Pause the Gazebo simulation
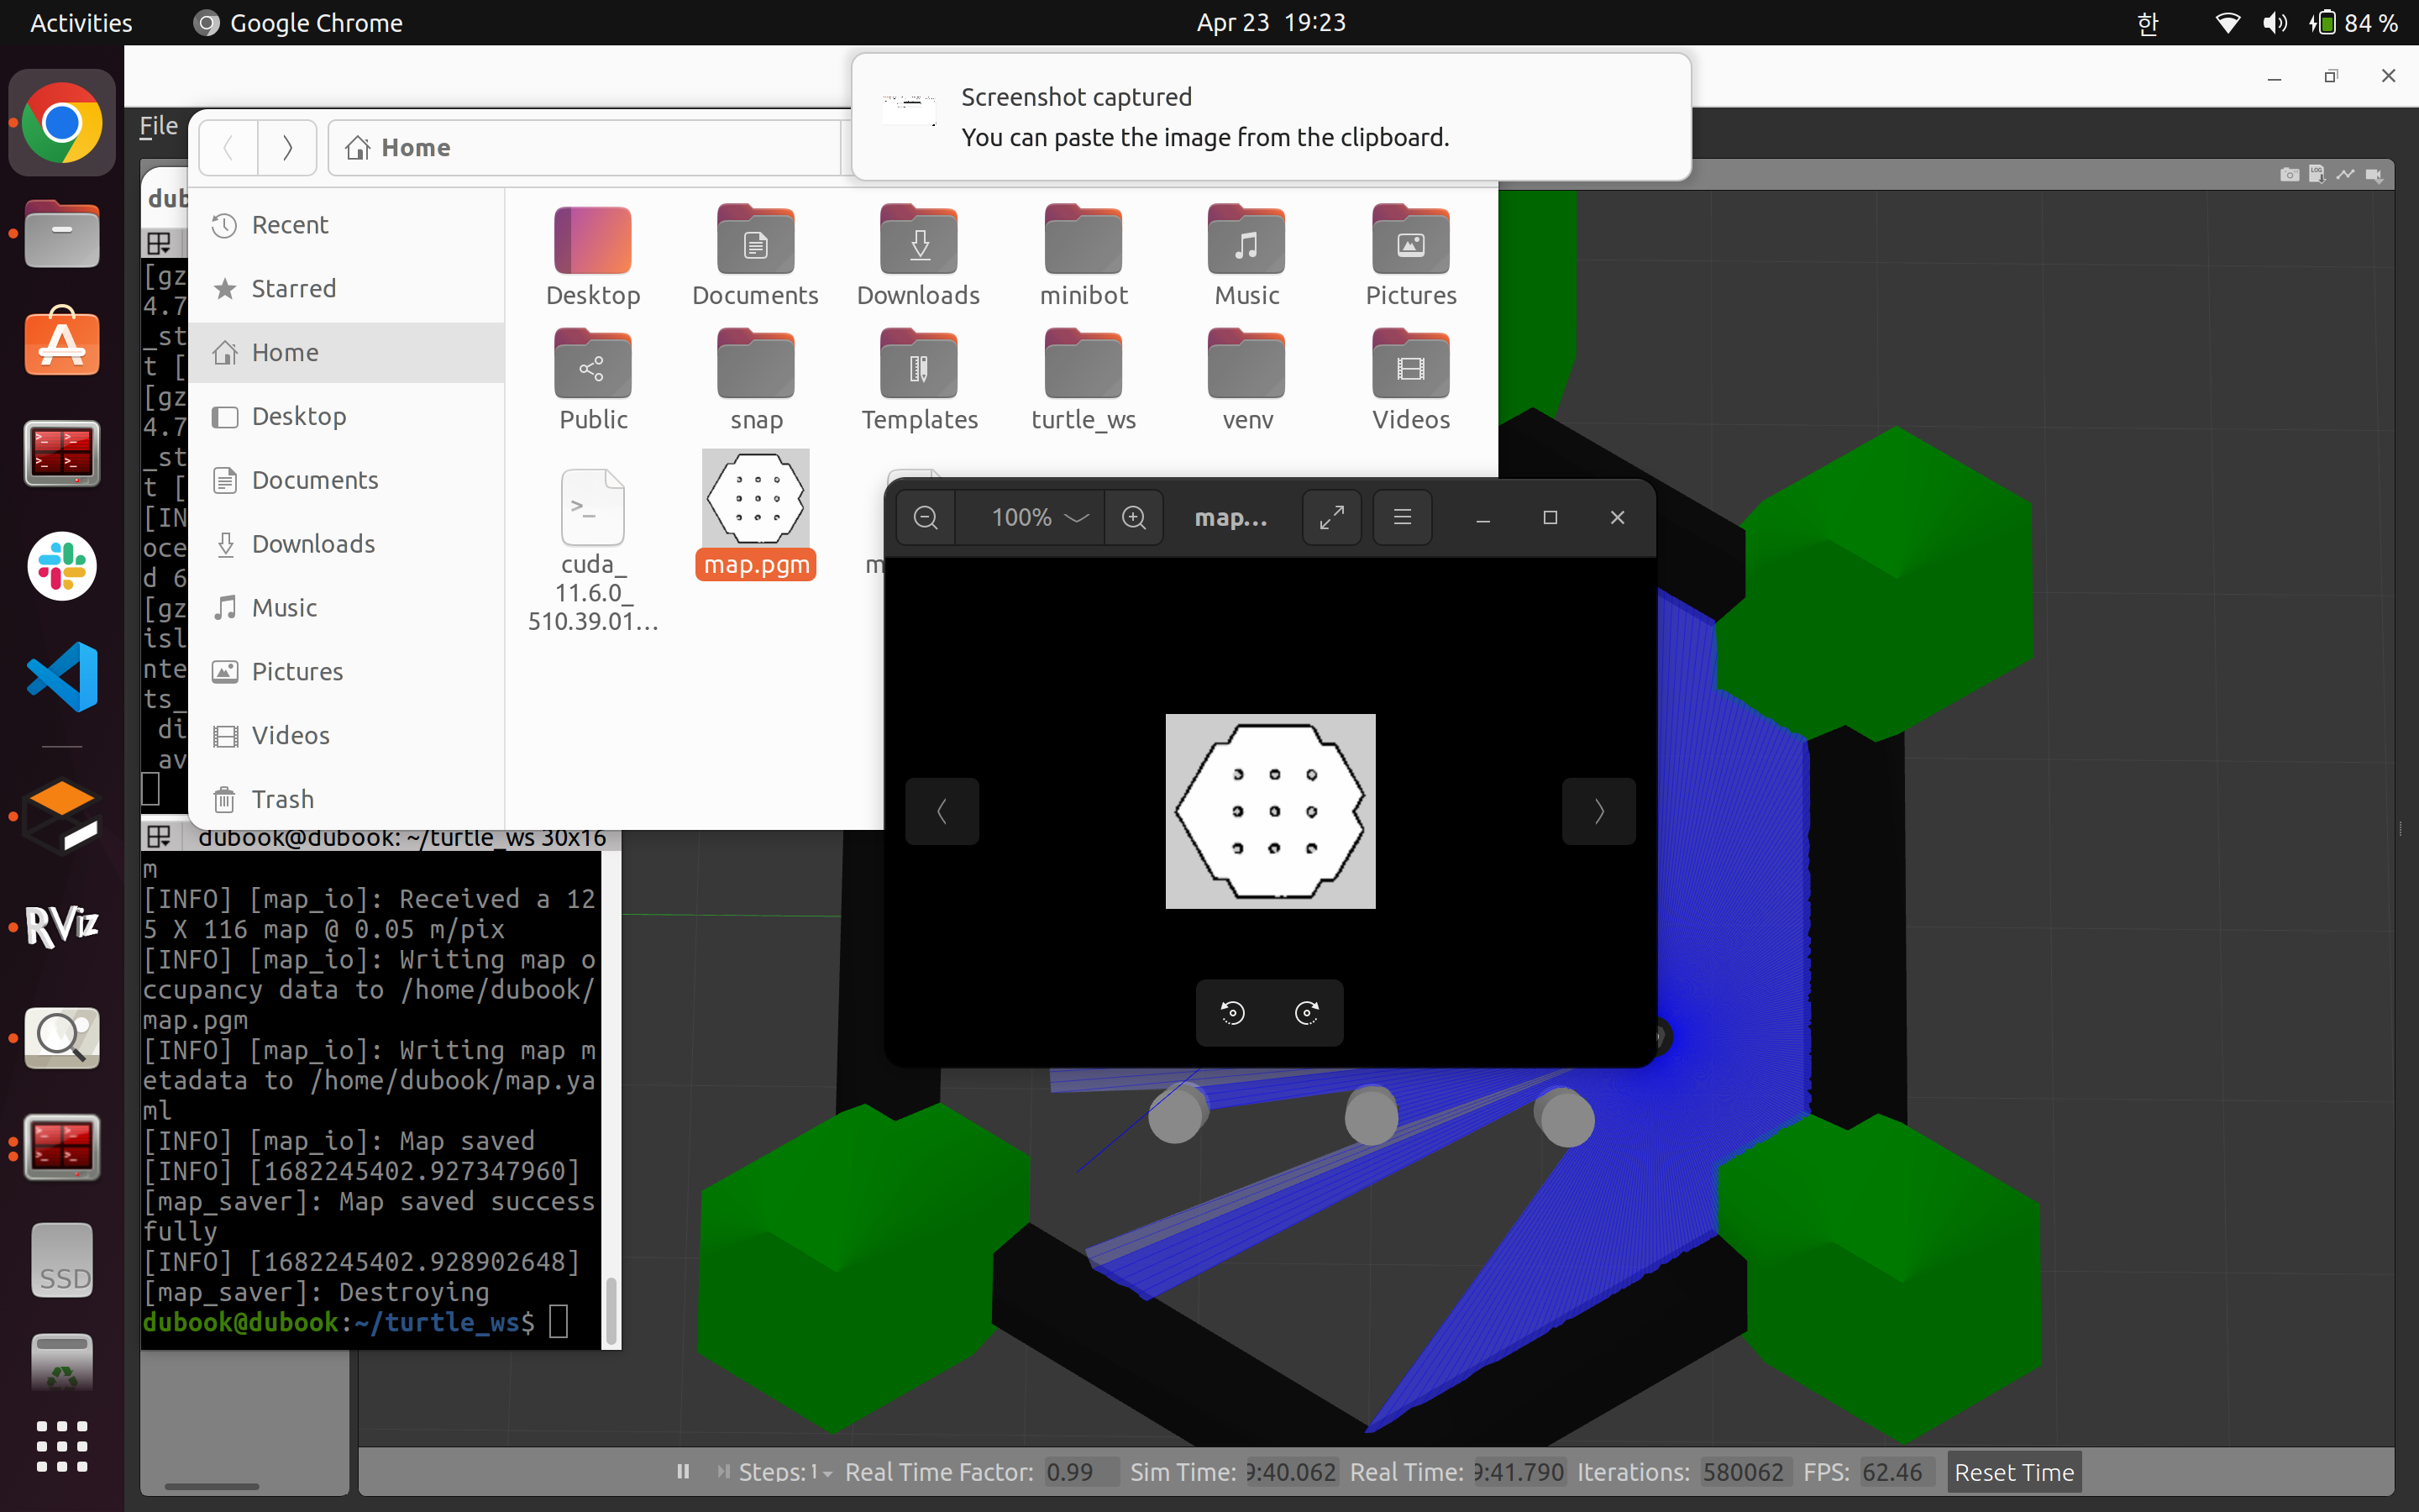Image resolution: width=2419 pixels, height=1512 pixels. pyautogui.click(x=683, y=1471)
